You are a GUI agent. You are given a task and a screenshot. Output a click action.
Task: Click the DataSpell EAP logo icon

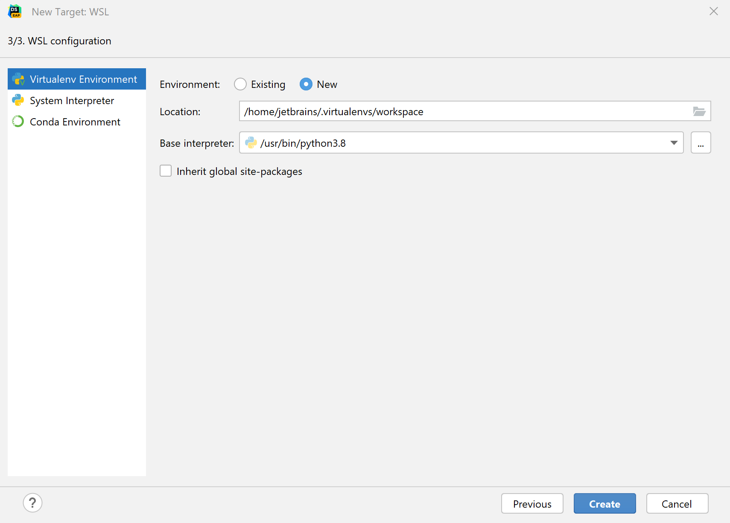coord(15,12)
